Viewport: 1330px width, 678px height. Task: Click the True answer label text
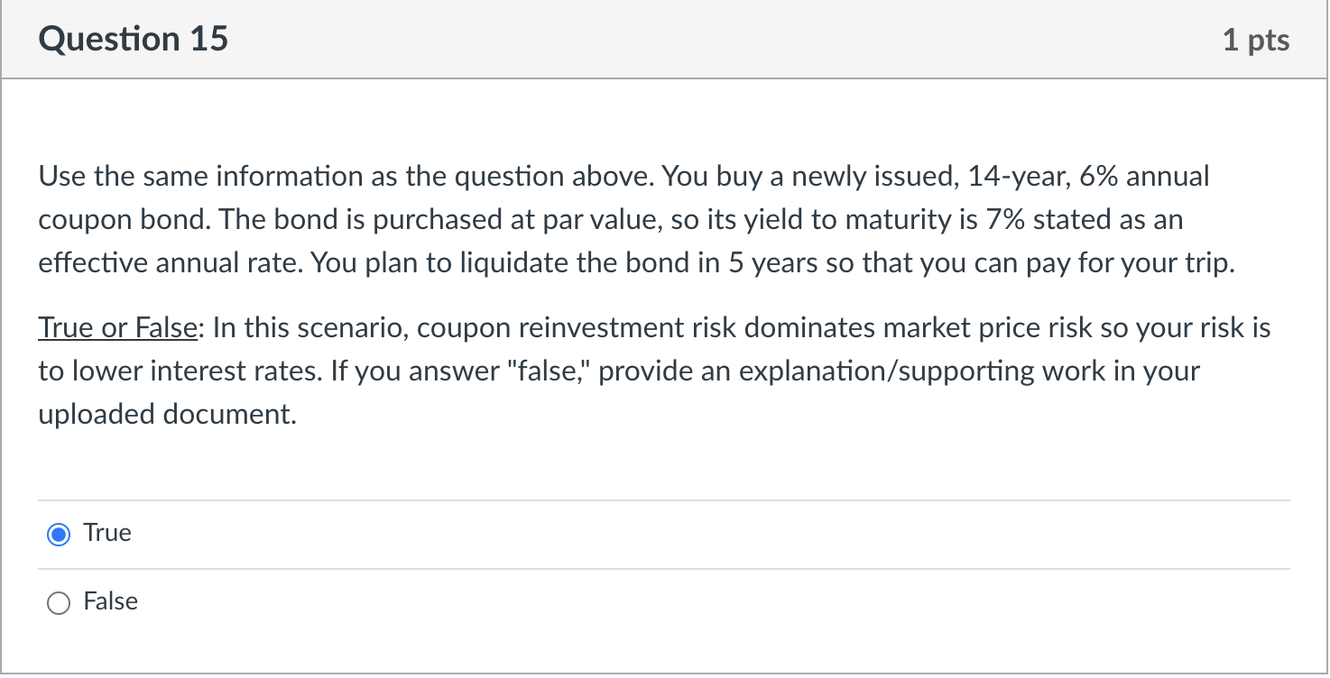106,533
